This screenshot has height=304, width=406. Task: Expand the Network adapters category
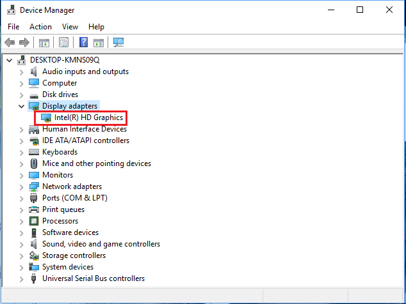[22, 186]
